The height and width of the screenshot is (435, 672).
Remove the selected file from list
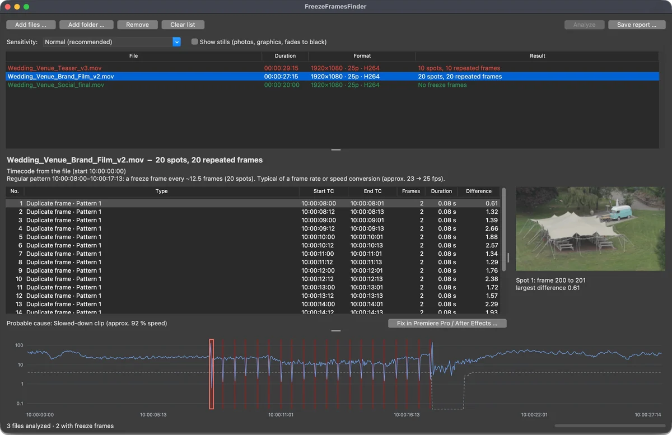tap(137, 25)
